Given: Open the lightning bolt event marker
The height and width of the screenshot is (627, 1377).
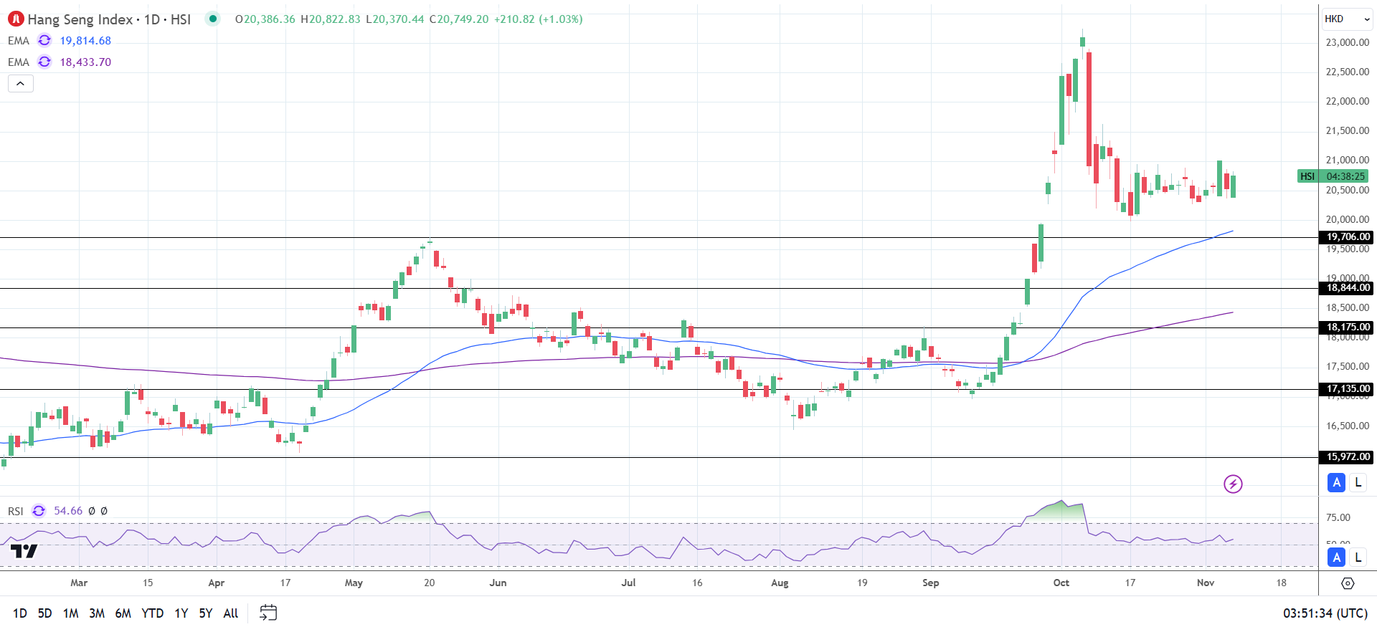Looking at the screenshot, I should tap(1233, 484).
